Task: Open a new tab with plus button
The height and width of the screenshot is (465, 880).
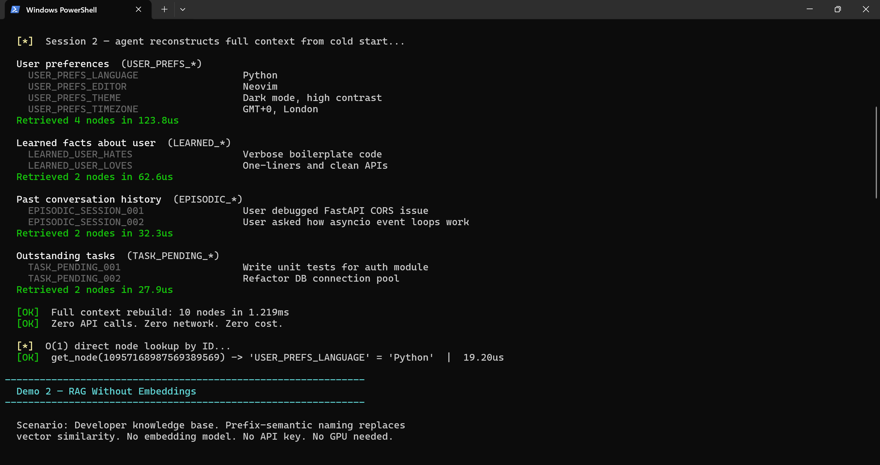Action: [x=164, y=9]
